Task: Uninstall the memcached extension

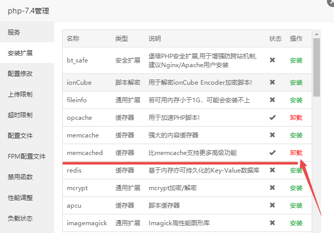Action: (x=296, y=152)
